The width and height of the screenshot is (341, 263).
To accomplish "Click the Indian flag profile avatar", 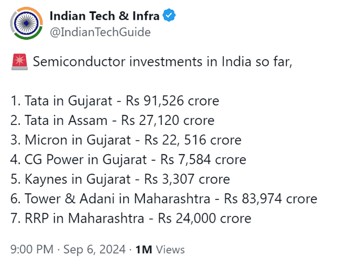I will coord(24,23).
